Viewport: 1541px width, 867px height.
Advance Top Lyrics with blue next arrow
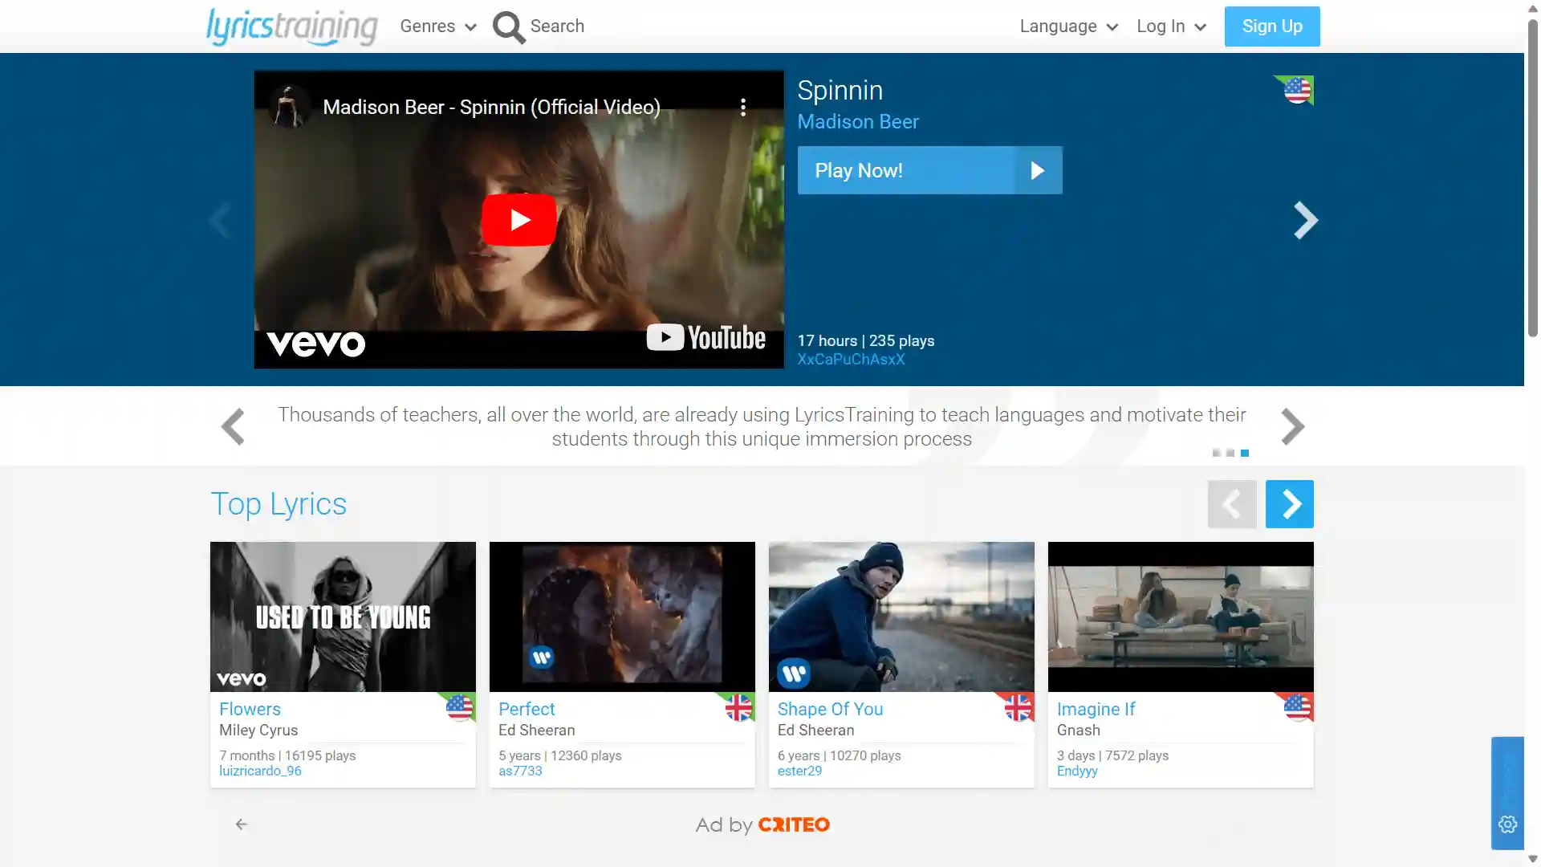tap(1290, 504)
